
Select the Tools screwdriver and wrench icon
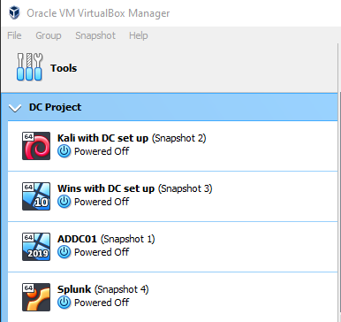[x=29, y=67]
